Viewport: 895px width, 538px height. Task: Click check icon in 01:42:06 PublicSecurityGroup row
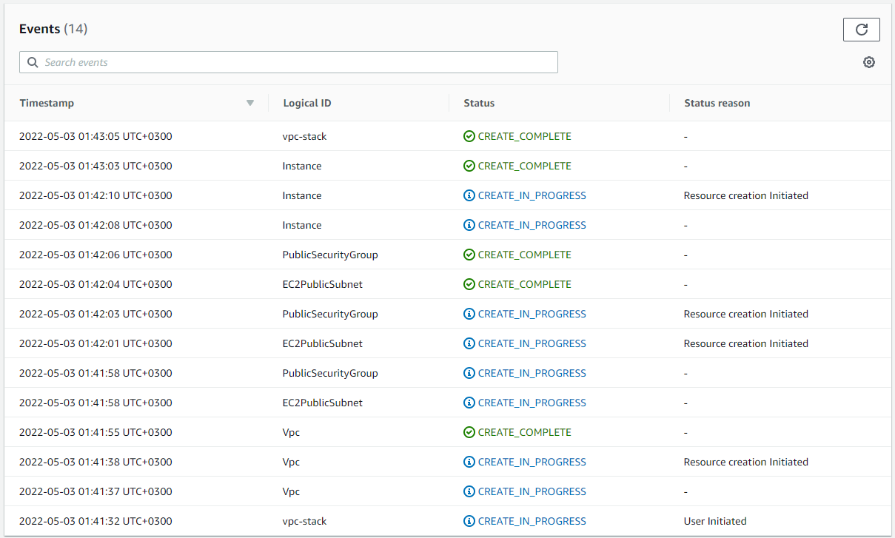tap(469, 255)
